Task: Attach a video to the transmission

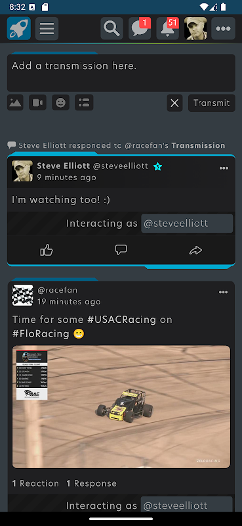Action: click(37, 103)
